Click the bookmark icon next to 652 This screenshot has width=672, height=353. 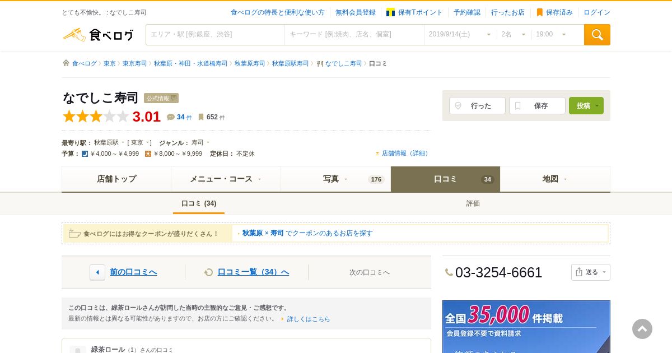click(201, 117)
